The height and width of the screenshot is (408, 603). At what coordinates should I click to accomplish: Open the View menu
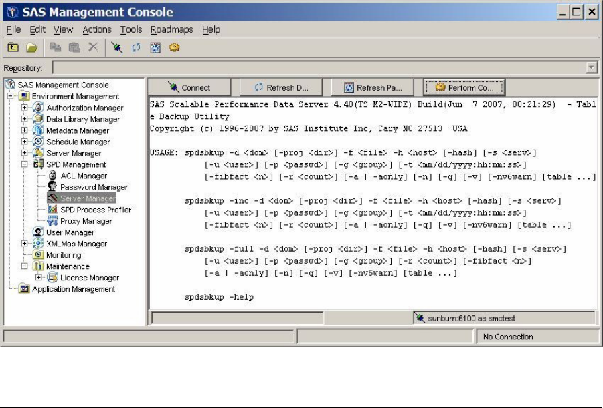pyautogui.click(x=63, y=29)
